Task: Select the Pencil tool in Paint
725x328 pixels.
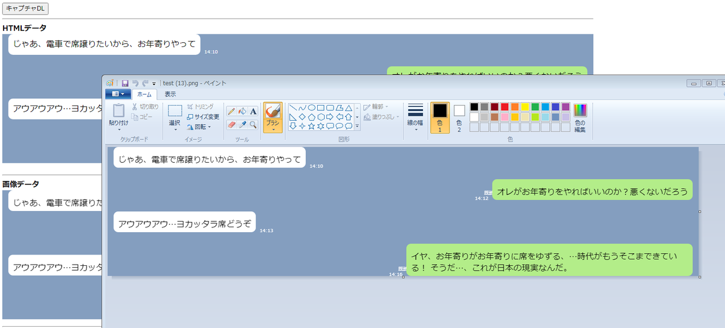Action: [231, 111]
